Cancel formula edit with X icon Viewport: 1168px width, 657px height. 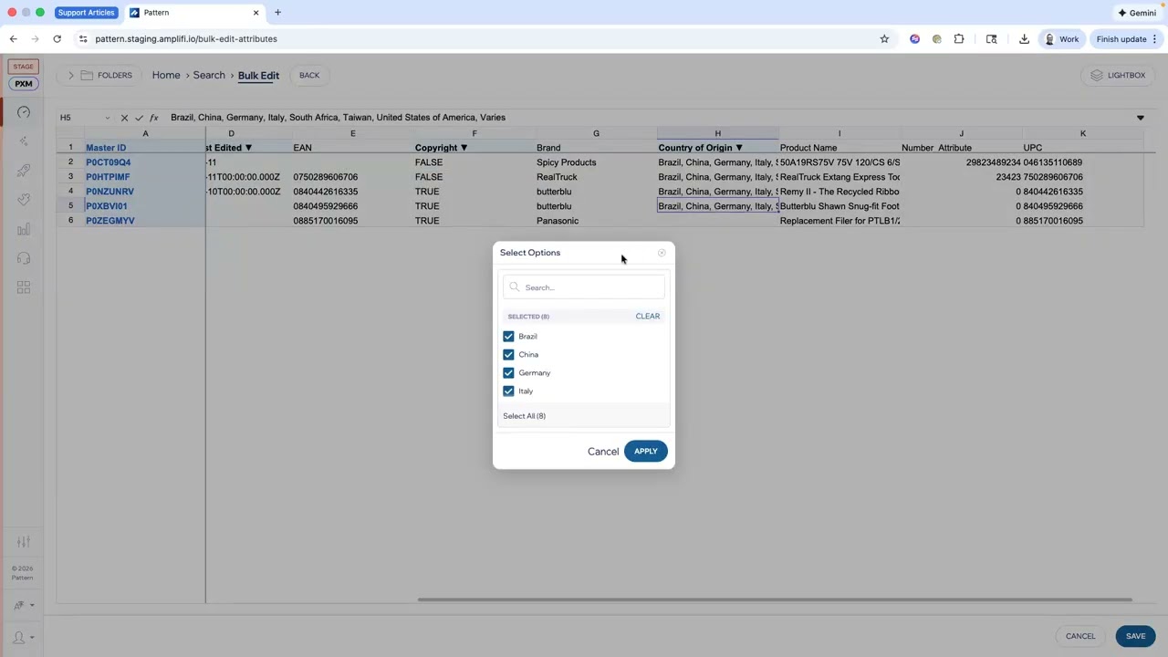coord(124,118)
